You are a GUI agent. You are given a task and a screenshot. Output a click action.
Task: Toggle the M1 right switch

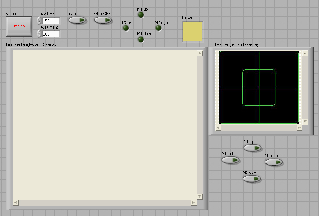[274, 162]
